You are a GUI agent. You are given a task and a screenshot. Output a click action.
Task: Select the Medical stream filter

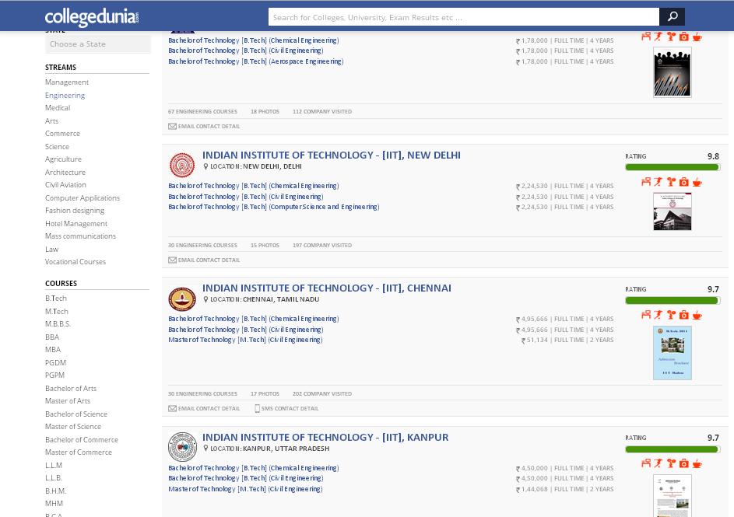58,108
